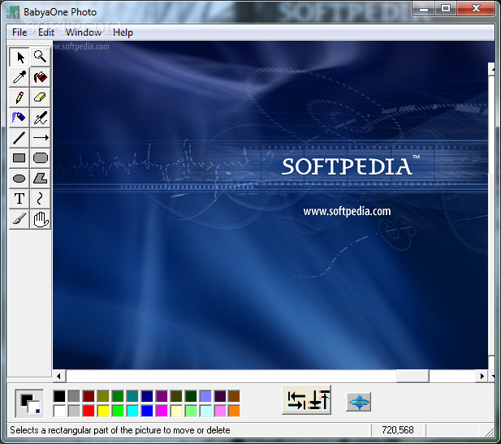Image resolution: width=501 pixels, height=444 pixels.
Task: Choose the dark green color swatch
Action: click(x=118, y=396)
